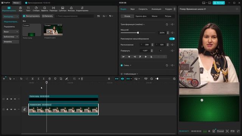The image size is (242, 136).
Task: Enable the Стабилизация checkbox
Action: [122, 74]
